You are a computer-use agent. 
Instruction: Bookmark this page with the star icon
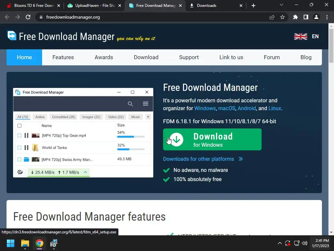point(282,17)
